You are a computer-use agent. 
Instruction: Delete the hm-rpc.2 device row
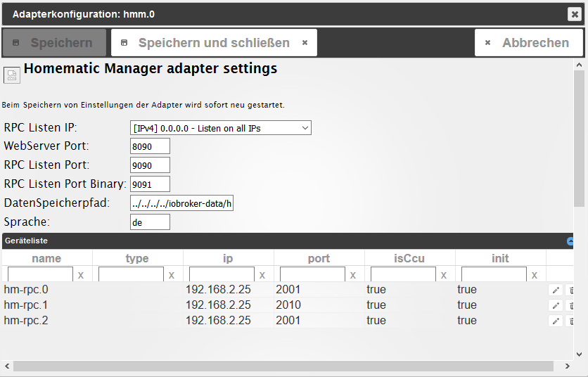pyautogui.click(x=570, y=321)
